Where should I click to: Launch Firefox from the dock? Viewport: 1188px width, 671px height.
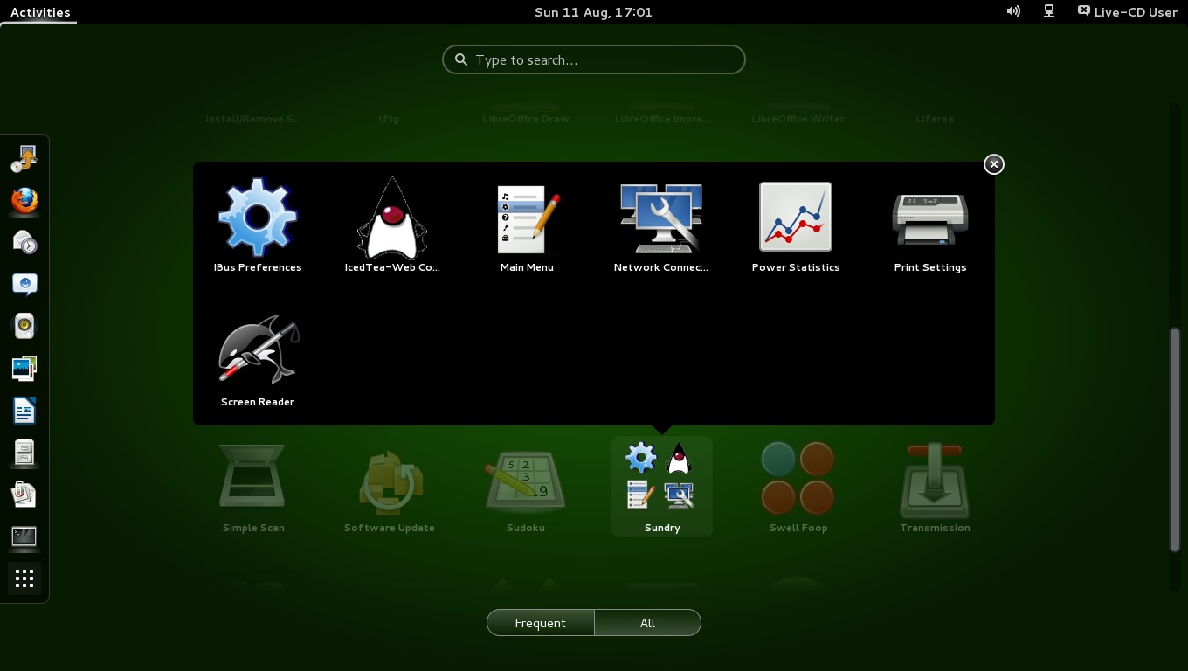(x=24, y=201)
